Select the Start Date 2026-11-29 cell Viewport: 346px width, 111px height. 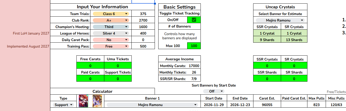pos(214,105)
